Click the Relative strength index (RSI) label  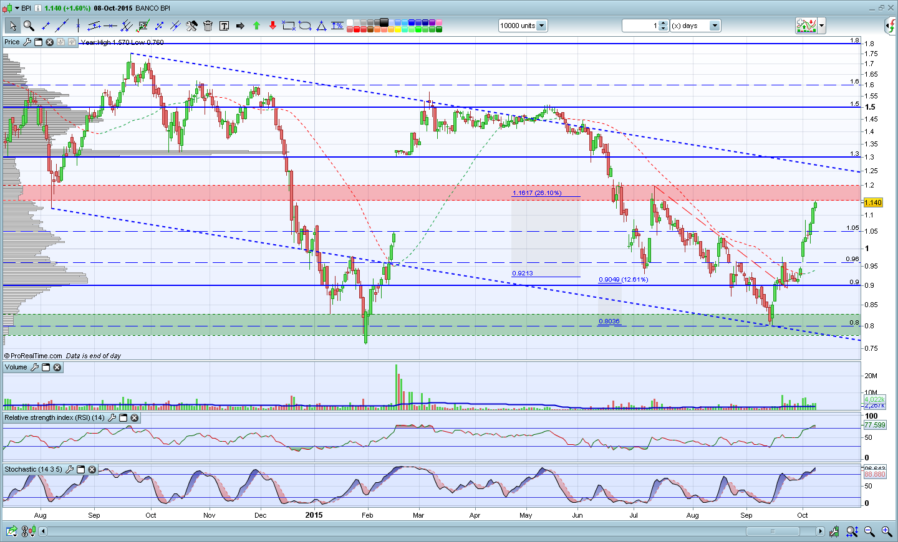[54, 417]
